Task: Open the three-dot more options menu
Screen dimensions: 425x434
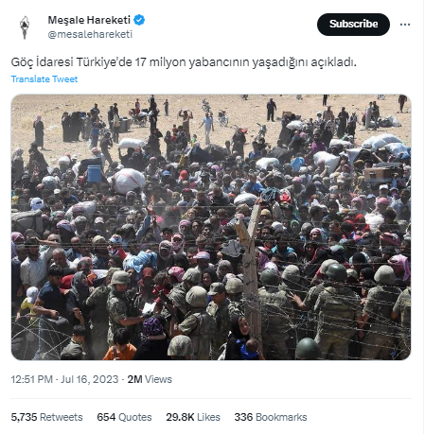Action: (405, 25)
